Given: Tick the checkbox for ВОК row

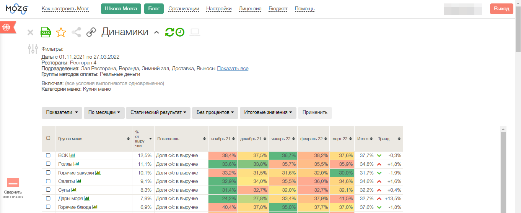Looking at the screenshot, I should pyautogui.click(x=48, y=155).
